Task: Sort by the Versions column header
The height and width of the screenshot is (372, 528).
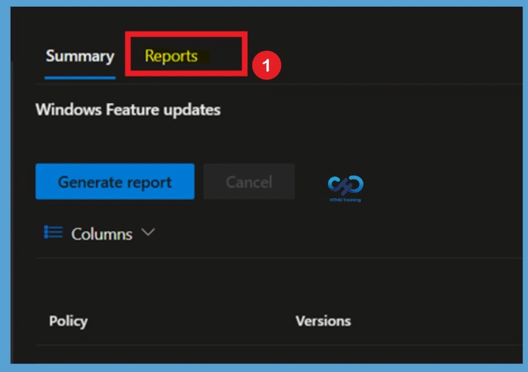Action: click(323, 321)
